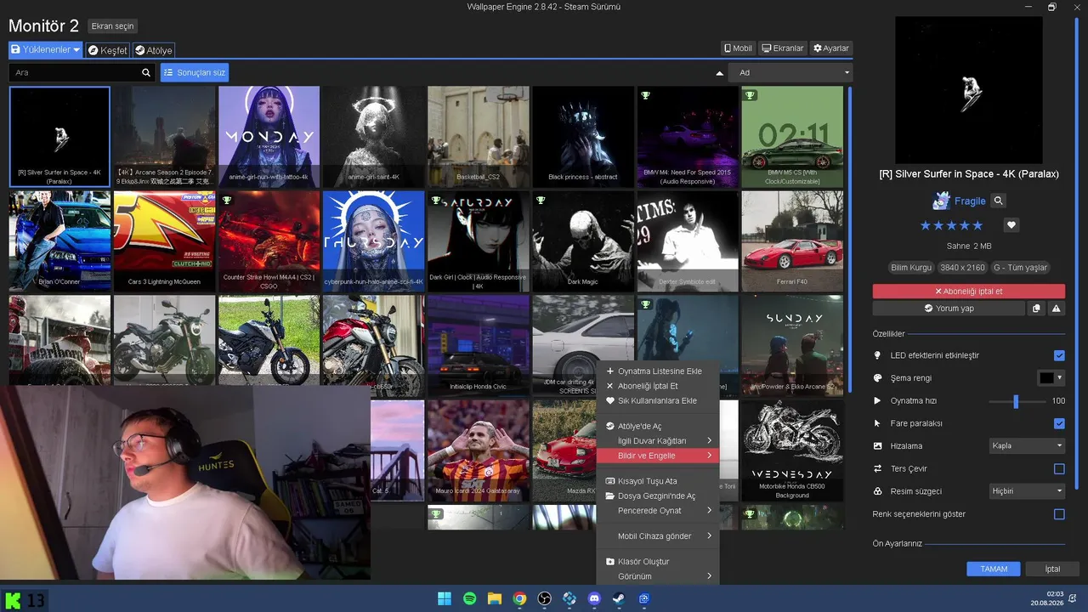Screen dimensions: 1088x612
Task: Add wallpaper to favorites with the heart button
Action: tap(1011, 225)
